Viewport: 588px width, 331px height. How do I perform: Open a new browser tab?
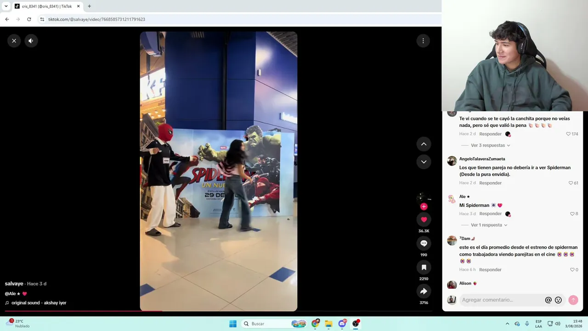click(x=89, y=6)
